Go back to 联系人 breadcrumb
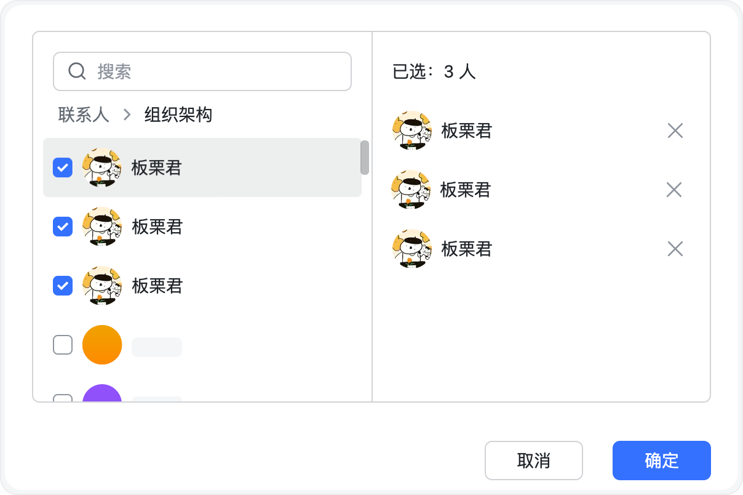Viewport: 743px width, 495px height. pos(84,115)
